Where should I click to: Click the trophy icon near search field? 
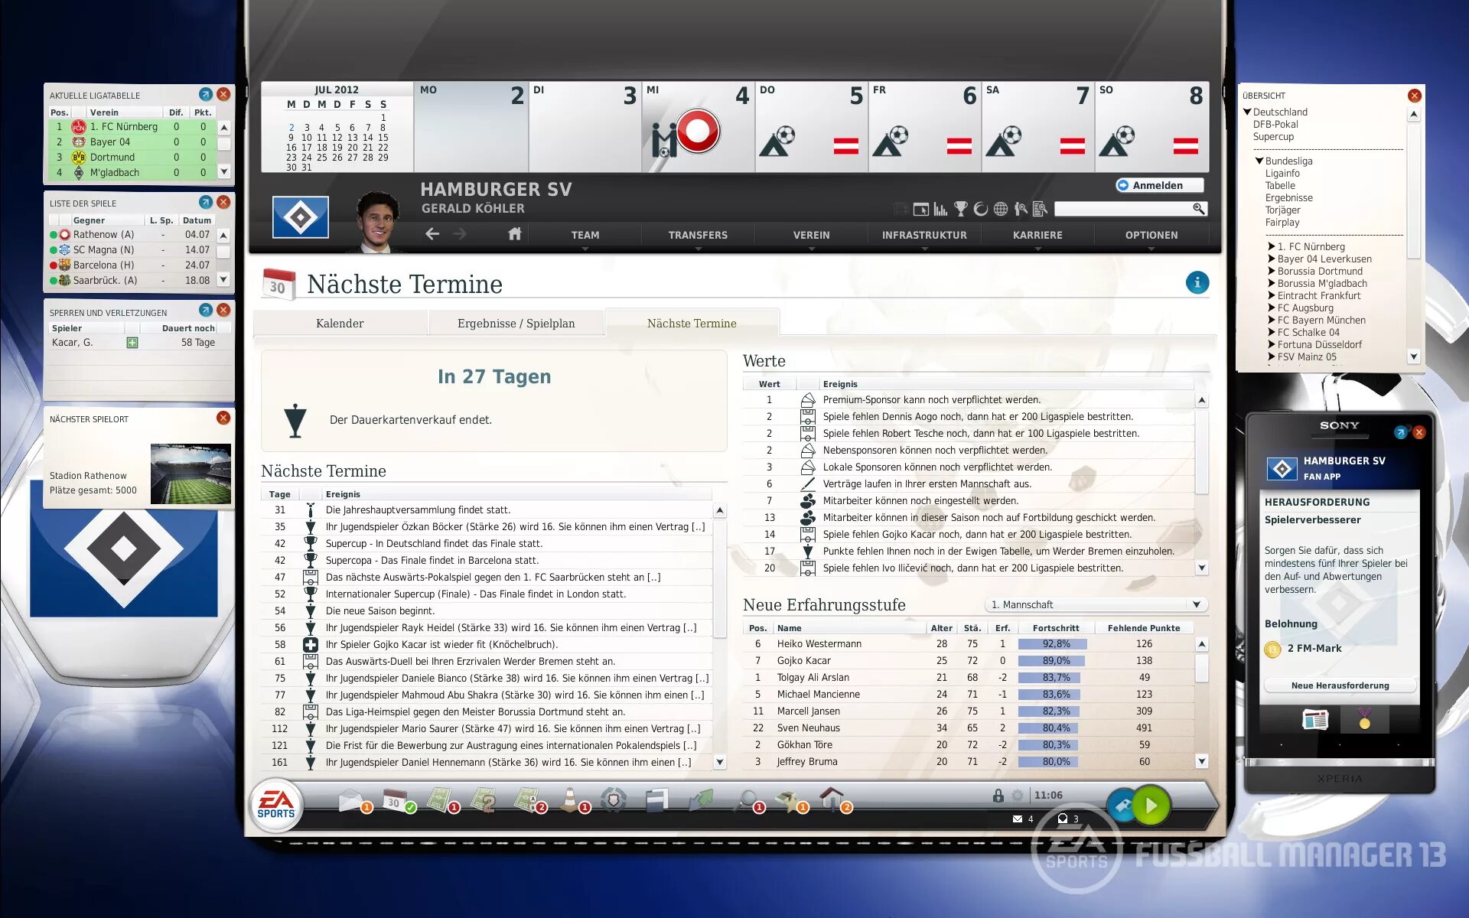click(961, 209)
